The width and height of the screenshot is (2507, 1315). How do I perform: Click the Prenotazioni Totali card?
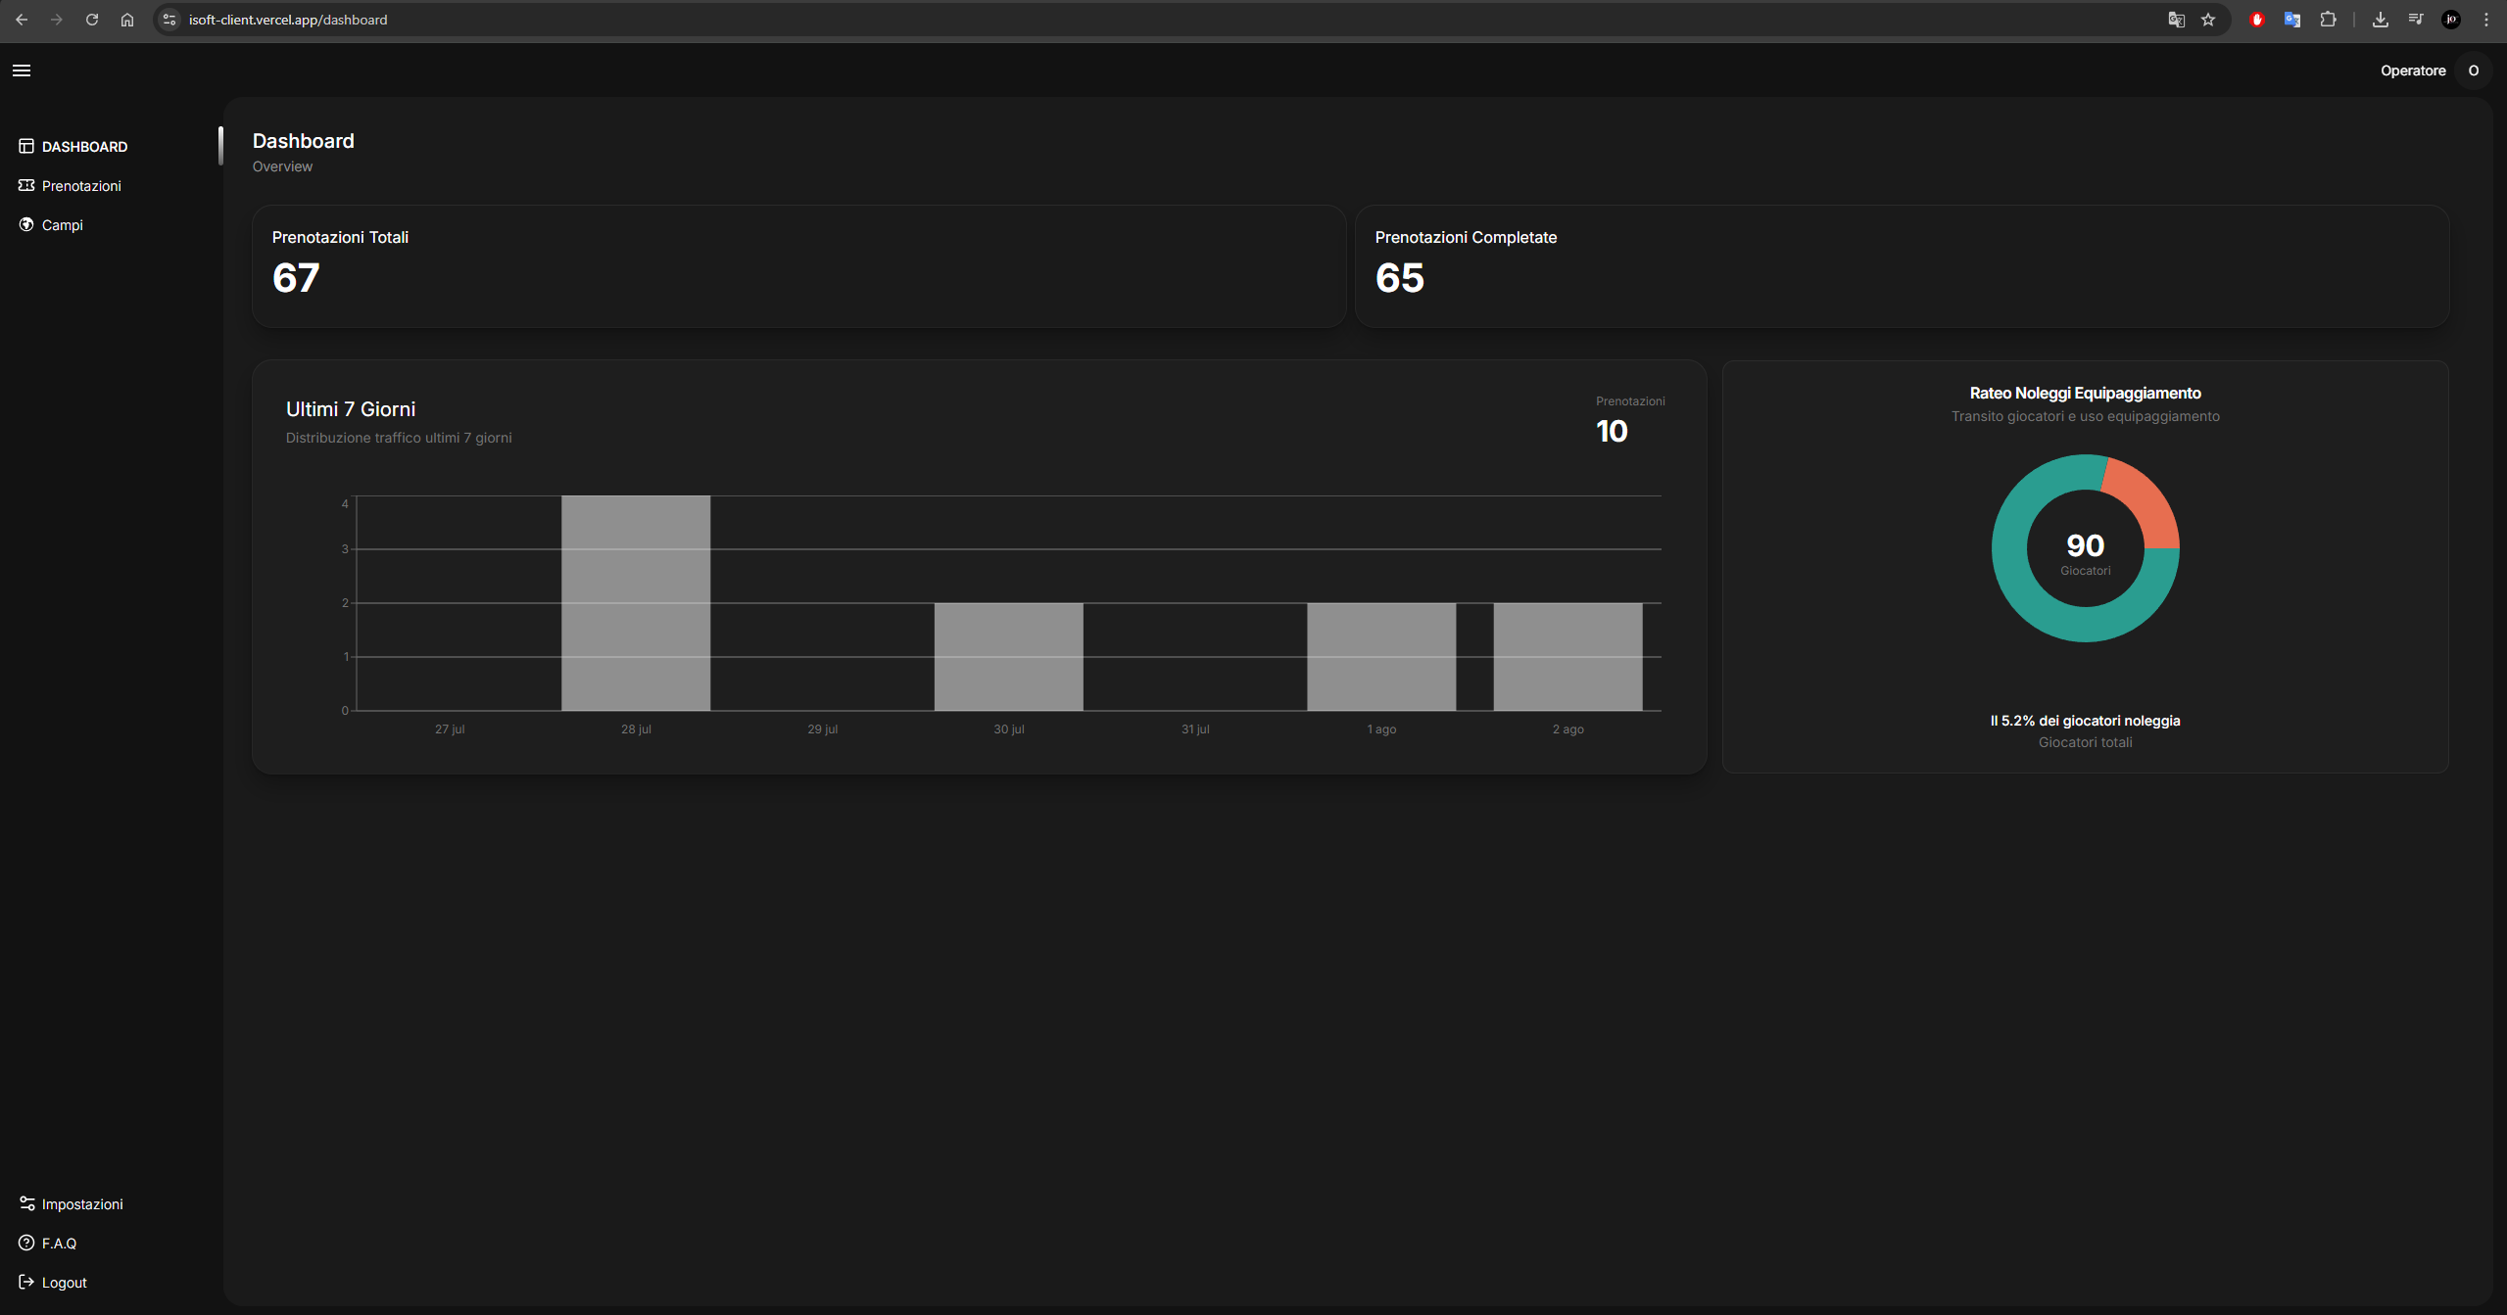pos(798,265)
